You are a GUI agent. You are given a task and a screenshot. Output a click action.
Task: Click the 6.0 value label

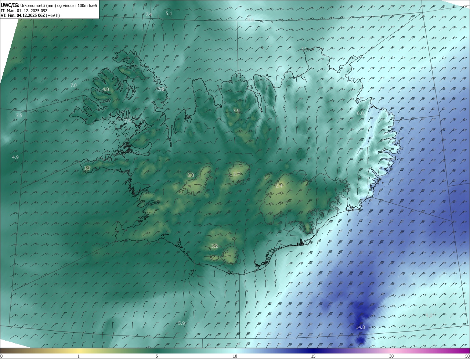pyautogui.click(x=360, y=113)
